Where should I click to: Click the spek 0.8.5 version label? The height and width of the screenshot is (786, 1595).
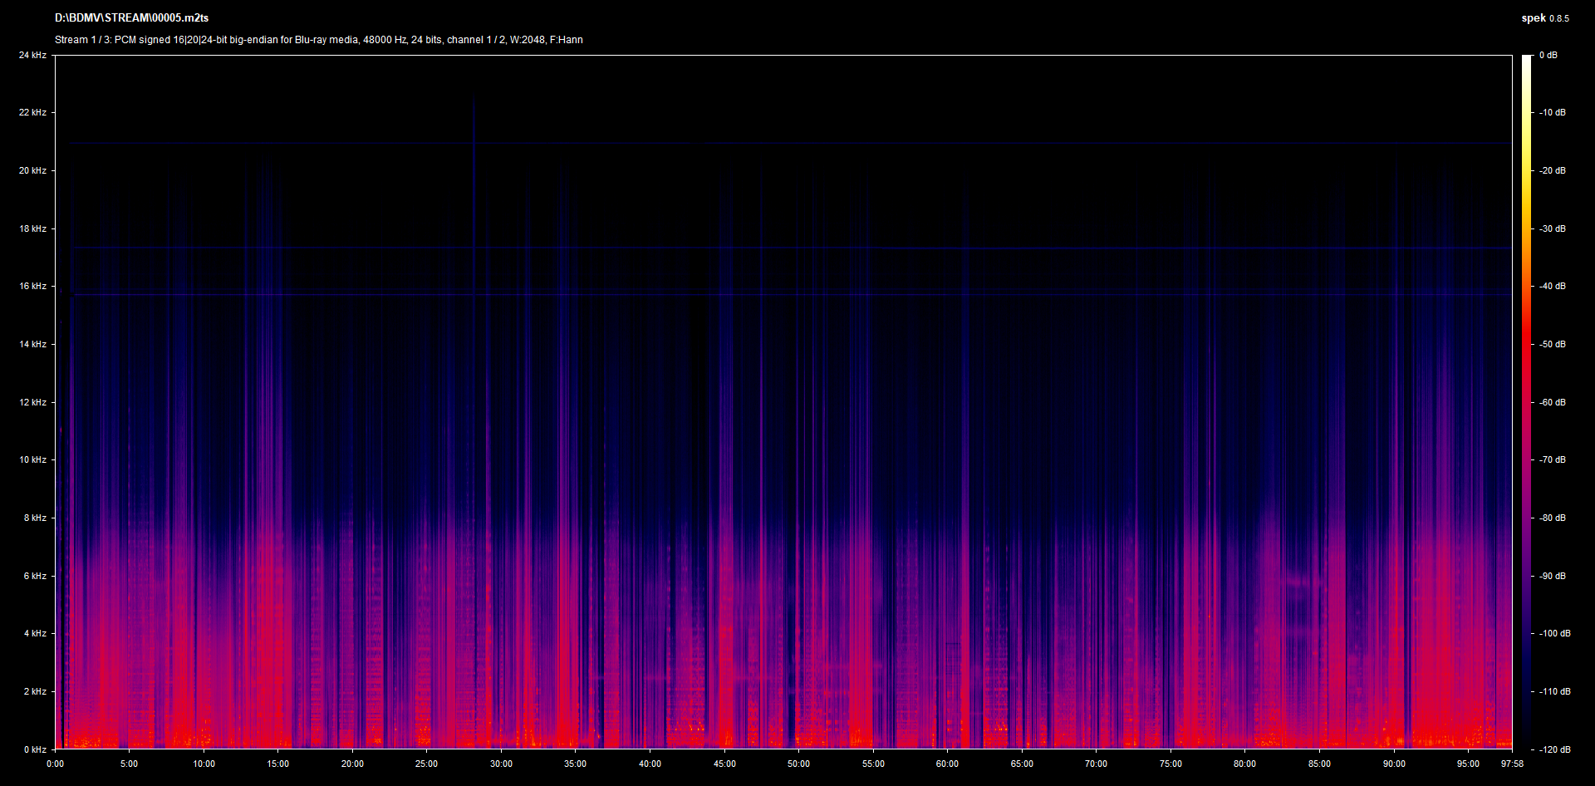[1544, 18]
